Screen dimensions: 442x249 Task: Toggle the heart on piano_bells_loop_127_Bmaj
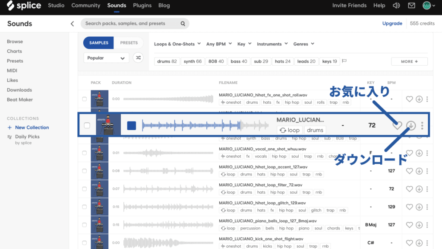point(409,225)
